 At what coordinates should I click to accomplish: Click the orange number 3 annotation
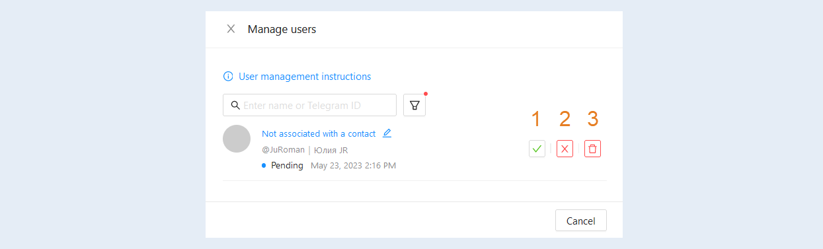pos(593,119)
